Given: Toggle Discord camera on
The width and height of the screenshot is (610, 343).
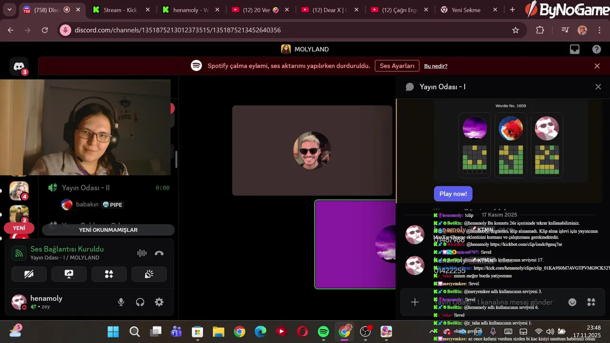Looking at the screenshot, I should pyautogui.click(x=29, y=274).
